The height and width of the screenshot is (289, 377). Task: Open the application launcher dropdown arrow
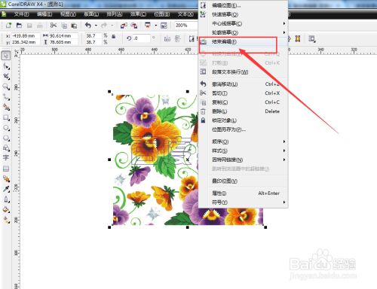pos(156,26)
